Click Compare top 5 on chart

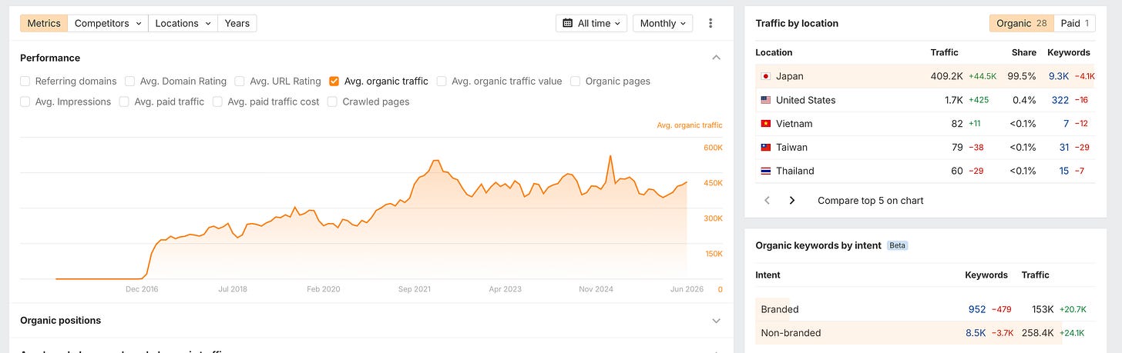click(871, 201)
